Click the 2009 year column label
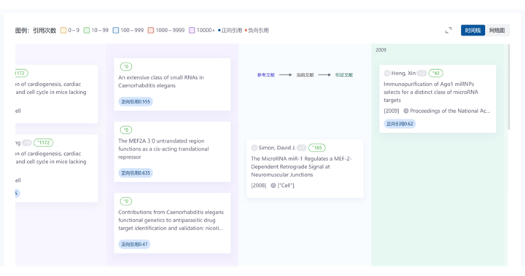 381,50
